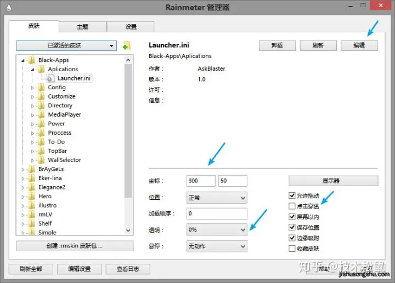Viewport: 395px width, 283px height.
Task: Expand the illustro tree node
Action: point(23,206)
